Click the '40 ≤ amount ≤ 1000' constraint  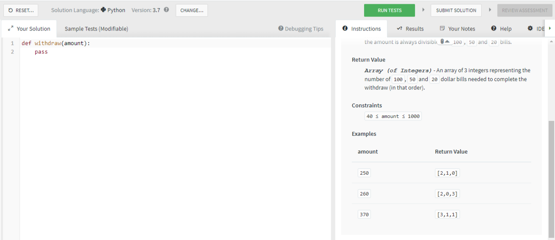tap(393, 116)
